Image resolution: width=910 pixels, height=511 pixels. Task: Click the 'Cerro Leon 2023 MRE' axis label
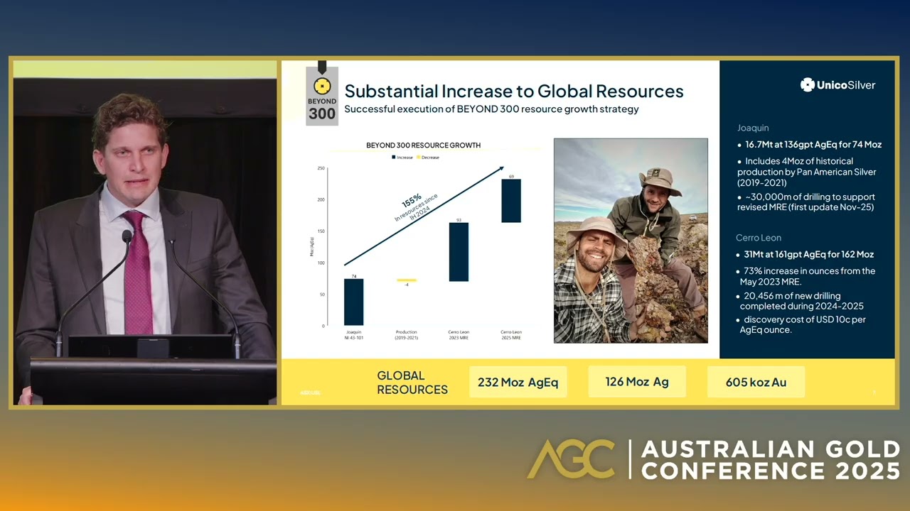pos(459,335)
